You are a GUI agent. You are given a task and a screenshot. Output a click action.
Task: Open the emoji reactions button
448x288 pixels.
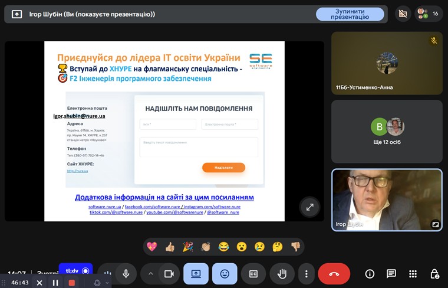(x=225, y=274)
